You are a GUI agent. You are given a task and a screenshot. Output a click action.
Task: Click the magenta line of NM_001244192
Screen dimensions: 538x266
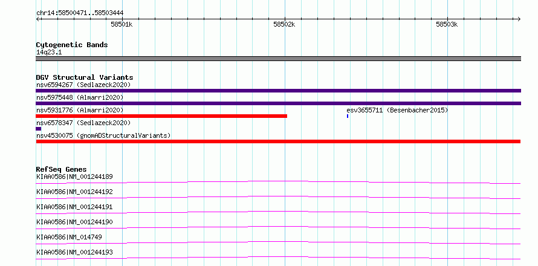click(278, 197)
